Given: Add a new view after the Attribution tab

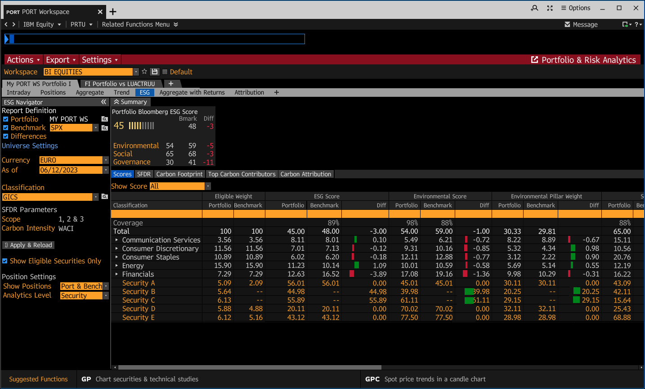Looking at the screenshot, I should [277, 92].
